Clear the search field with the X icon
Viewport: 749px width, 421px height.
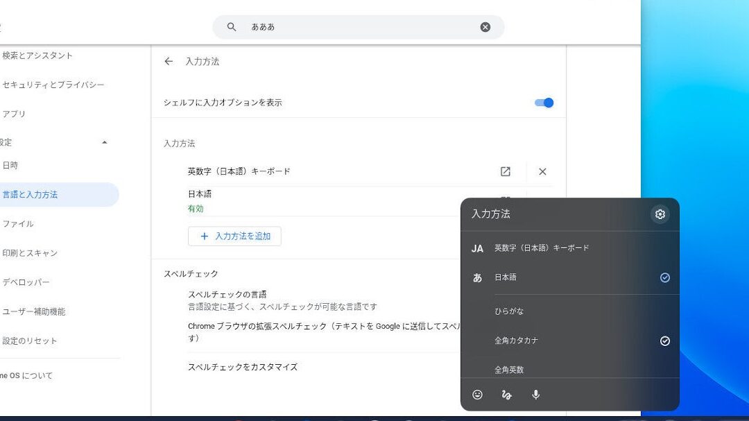pyautogui.click(x=485, y=26)
